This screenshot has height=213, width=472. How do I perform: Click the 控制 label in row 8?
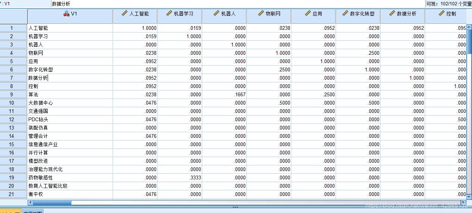[33, 86]
